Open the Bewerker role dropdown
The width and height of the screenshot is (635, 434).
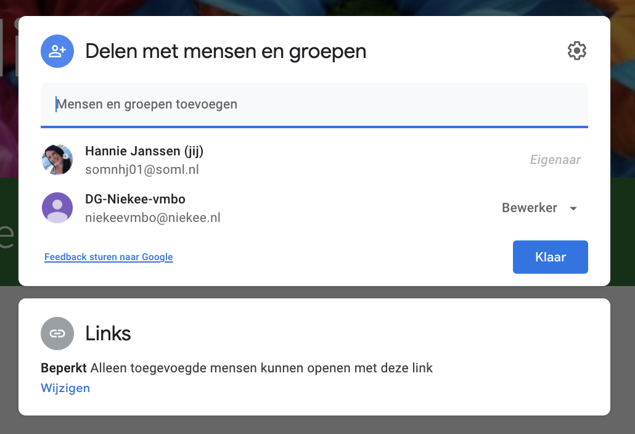[530, 208]
